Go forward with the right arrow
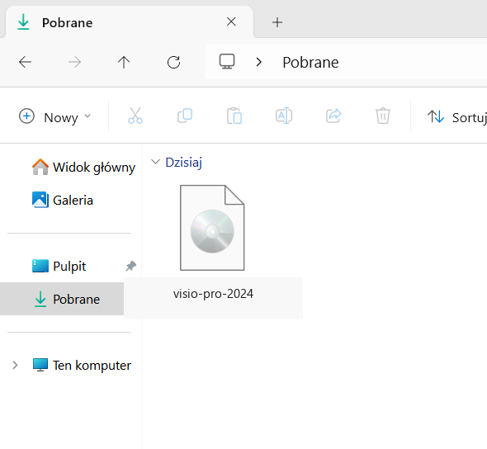The width and height of the screenshot is (487, 449). [x=74, y=62]
